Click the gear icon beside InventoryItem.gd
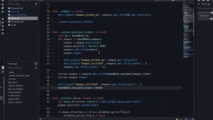The height and width of the screenshot is (120, 213). point(9,15)
